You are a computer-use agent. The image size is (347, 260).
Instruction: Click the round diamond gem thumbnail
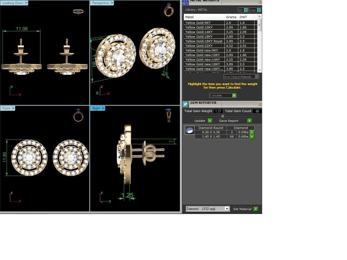coord(189,130)
